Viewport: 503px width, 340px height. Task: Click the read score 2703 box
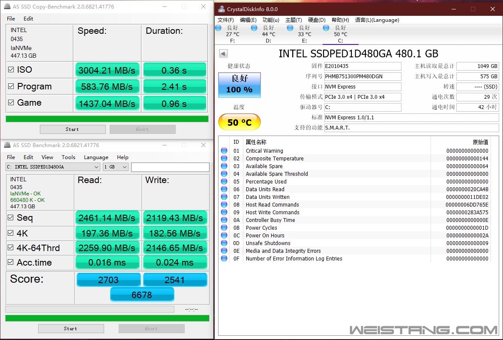pos(108,280)
